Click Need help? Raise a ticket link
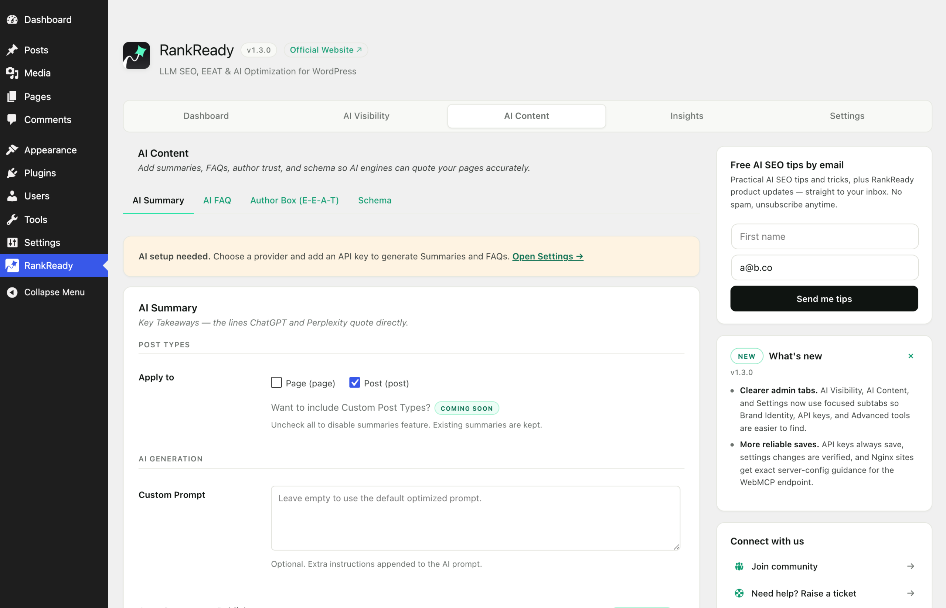This screenshot has width=946, height=608. [824, 593]
